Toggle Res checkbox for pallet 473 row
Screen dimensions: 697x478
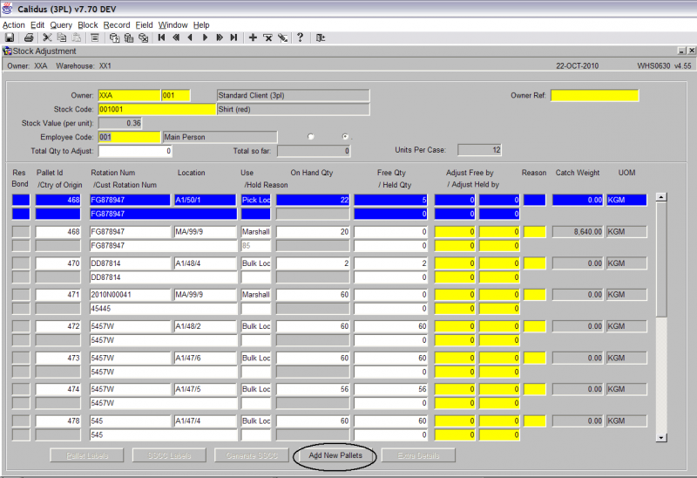21,358
